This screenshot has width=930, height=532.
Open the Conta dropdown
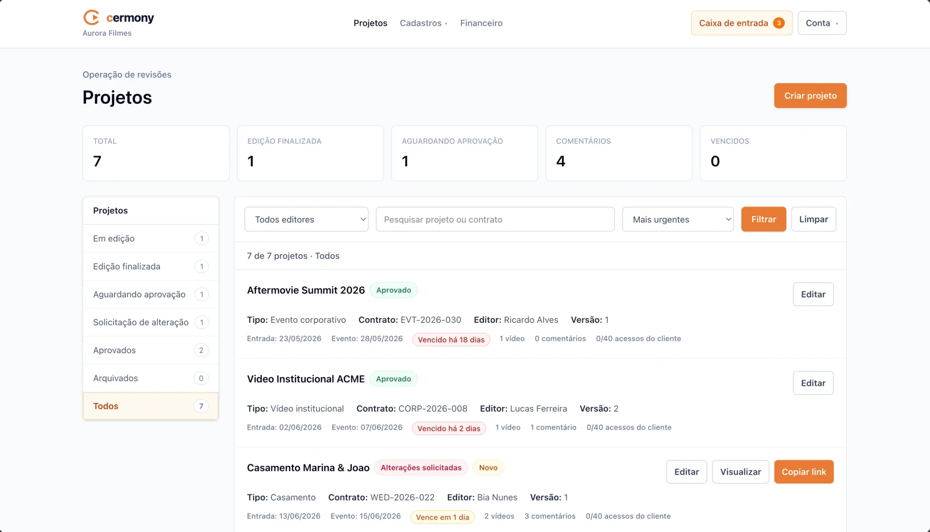tap(822, 23)
